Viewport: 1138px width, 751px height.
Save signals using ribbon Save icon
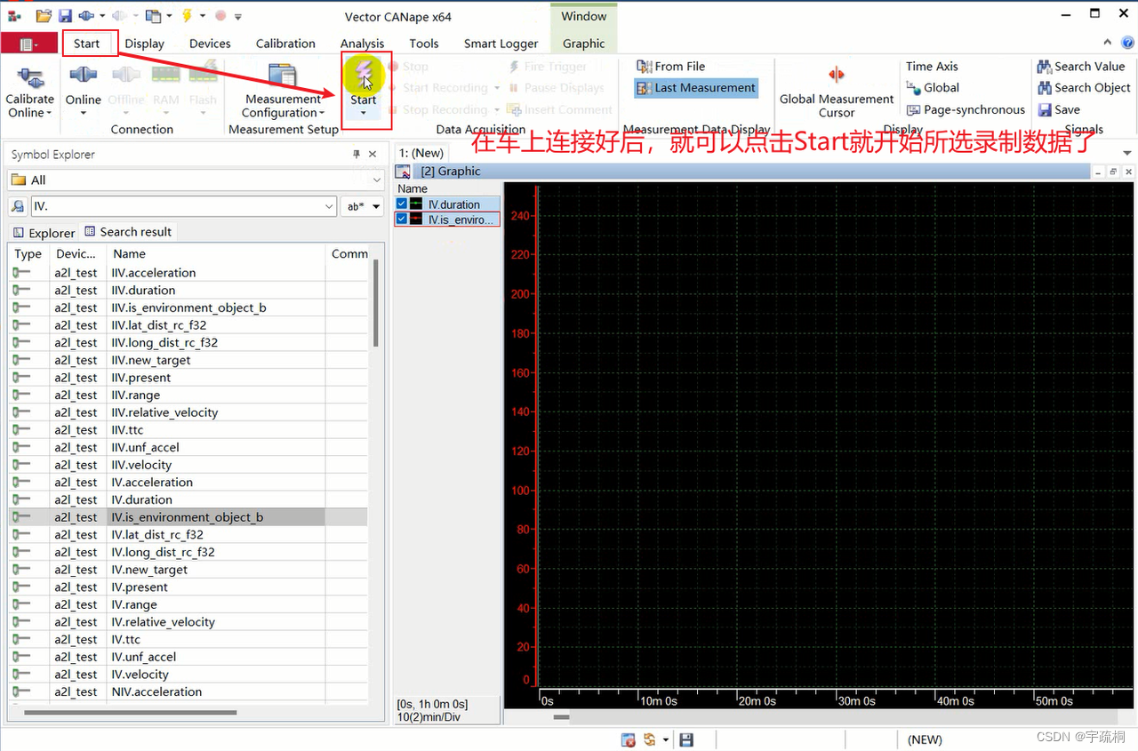click(1046, 110)
